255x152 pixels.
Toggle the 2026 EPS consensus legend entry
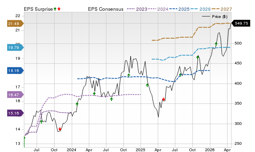coord(200,9)
